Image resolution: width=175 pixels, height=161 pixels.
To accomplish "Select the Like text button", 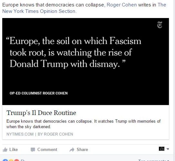I will pos(14,149).
